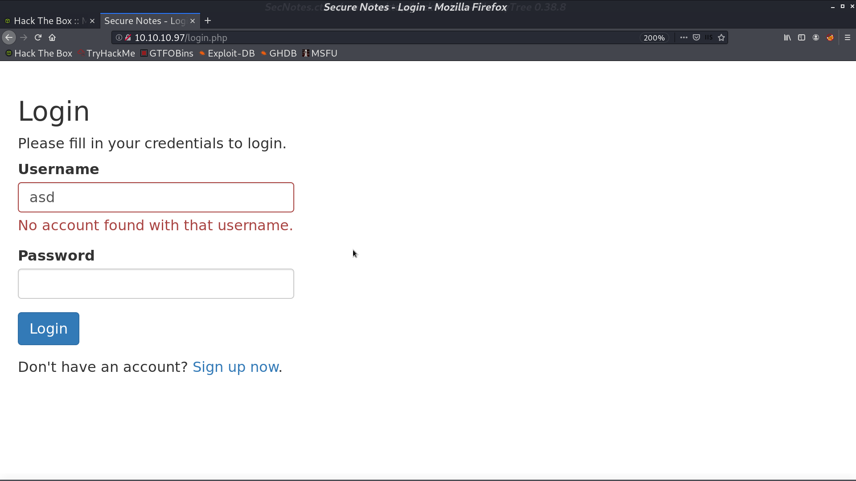856x481 pixels.
Task: Switch to the Hack The Box tab
Action: pyautogui.click(x=49, y=21)
